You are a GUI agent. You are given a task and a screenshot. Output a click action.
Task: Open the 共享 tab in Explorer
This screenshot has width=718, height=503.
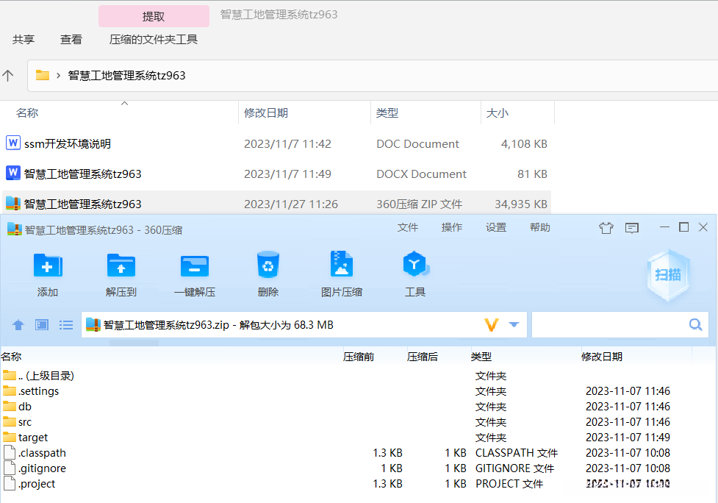point(24,40)
